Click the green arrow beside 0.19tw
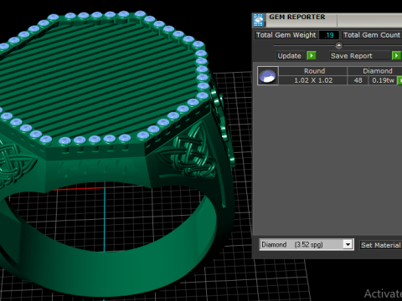The width and height of the screenshot is (402, 301). (399, 80)
